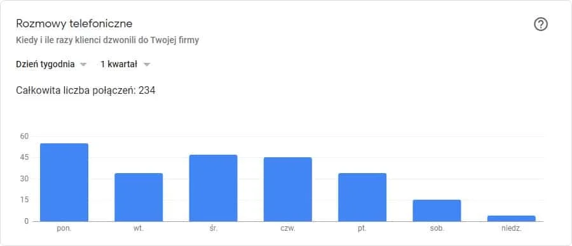Image resolution: width=572 pixels, height=246 pixels.
Task: Expand the 1 kwartał period dropdown
Action: click(x=125, y=65)
